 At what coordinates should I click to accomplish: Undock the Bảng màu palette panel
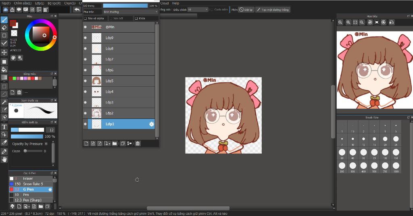52,74
